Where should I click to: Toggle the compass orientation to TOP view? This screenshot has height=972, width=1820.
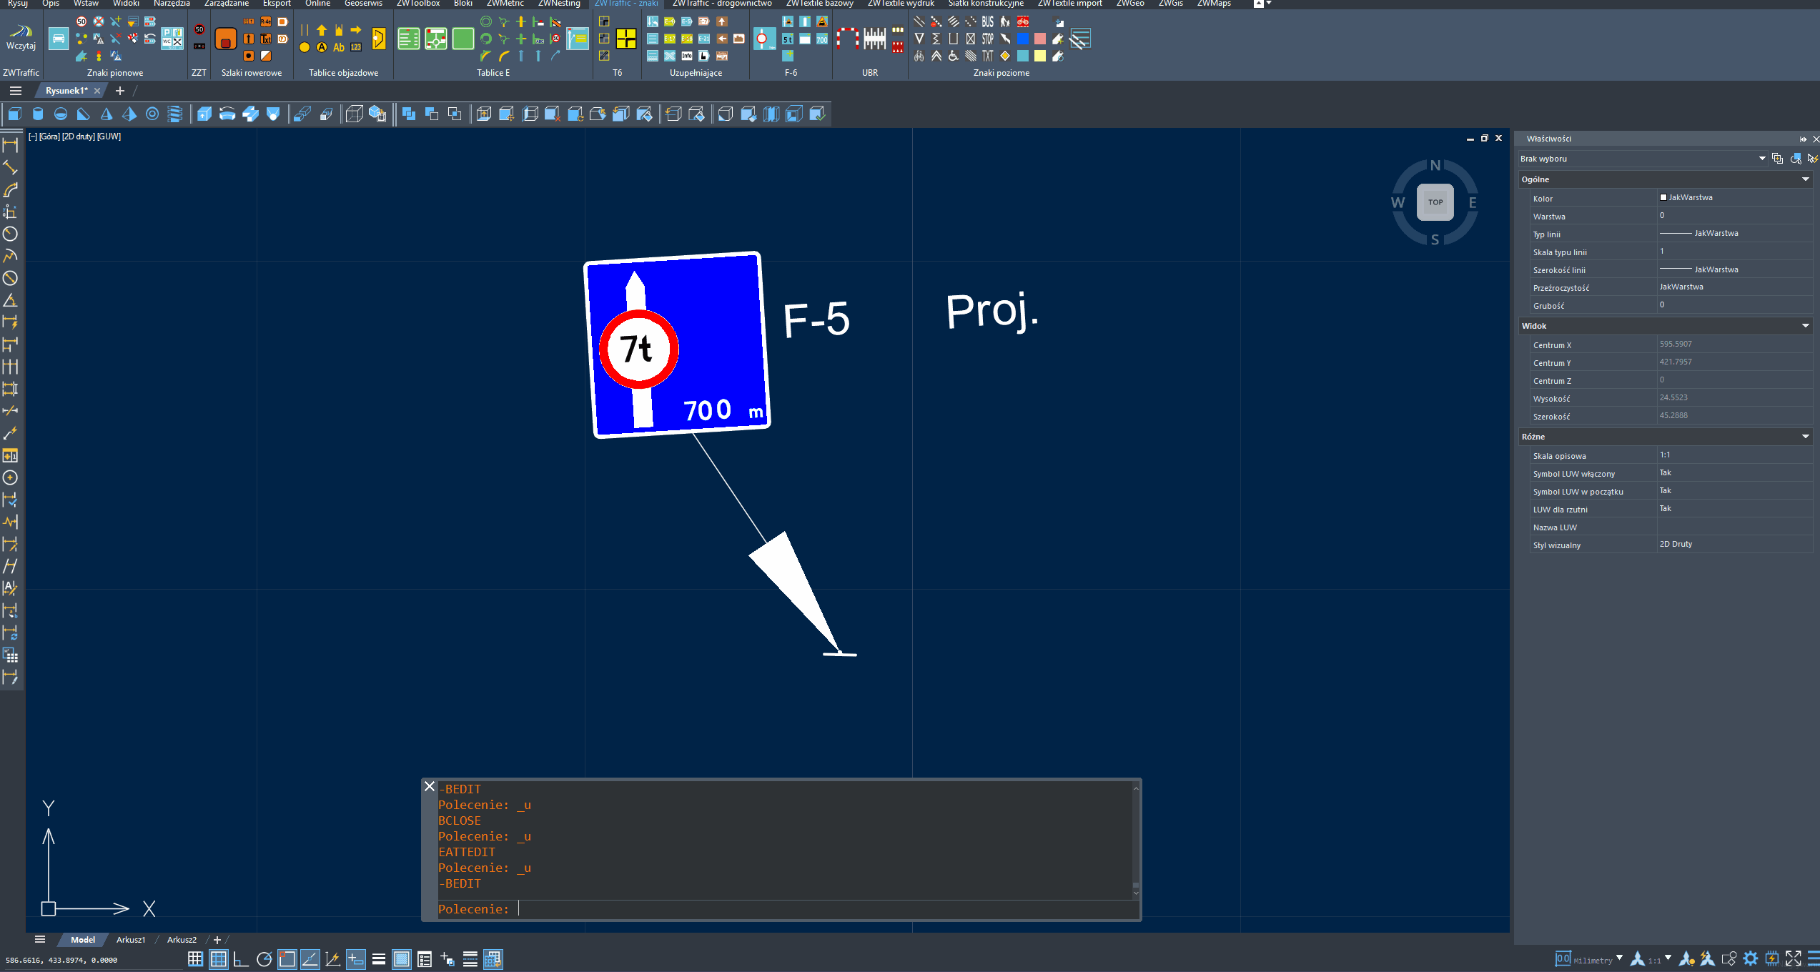click(1435, 202)
